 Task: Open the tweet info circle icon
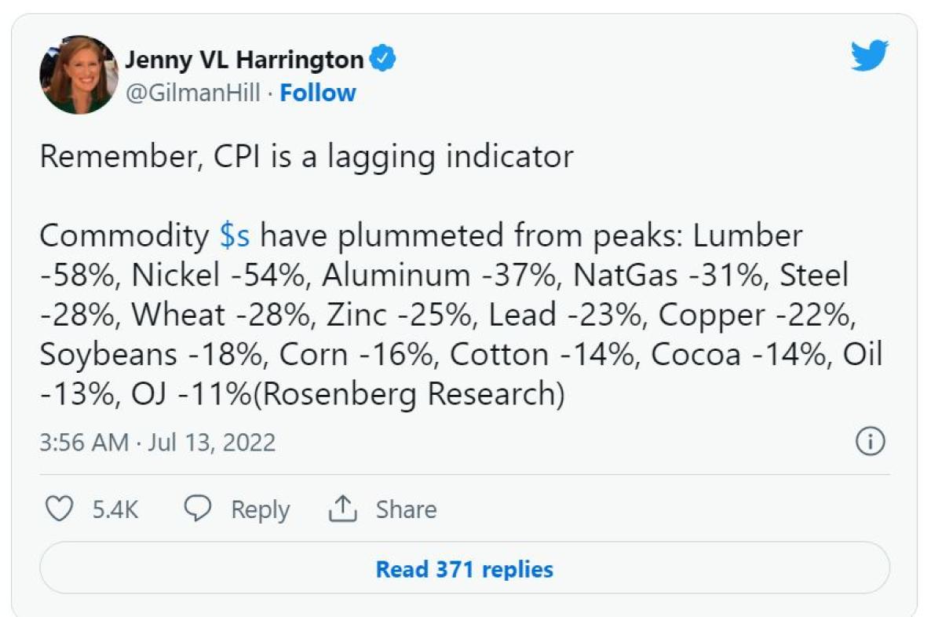(x=870, y=442)
